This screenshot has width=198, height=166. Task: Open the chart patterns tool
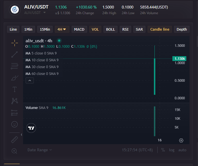click(15, 101)
